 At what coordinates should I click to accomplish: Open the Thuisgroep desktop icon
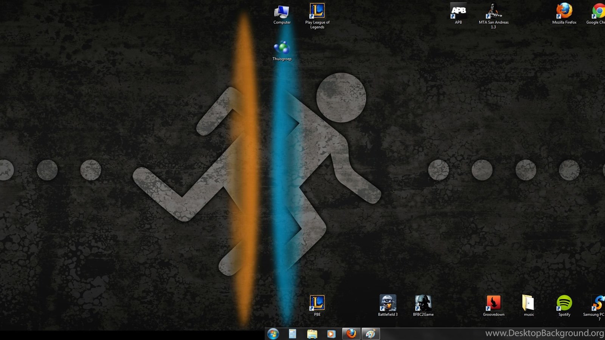click(282, 48)
